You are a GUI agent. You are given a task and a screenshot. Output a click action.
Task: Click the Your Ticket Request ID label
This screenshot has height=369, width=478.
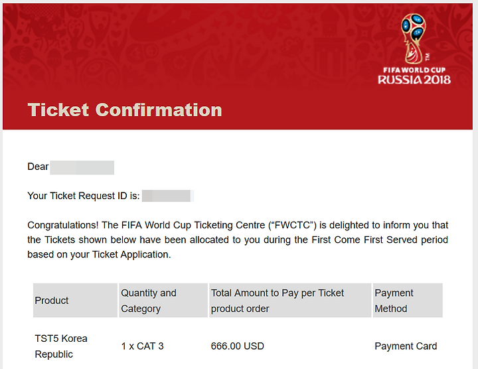tap(84, 196)
